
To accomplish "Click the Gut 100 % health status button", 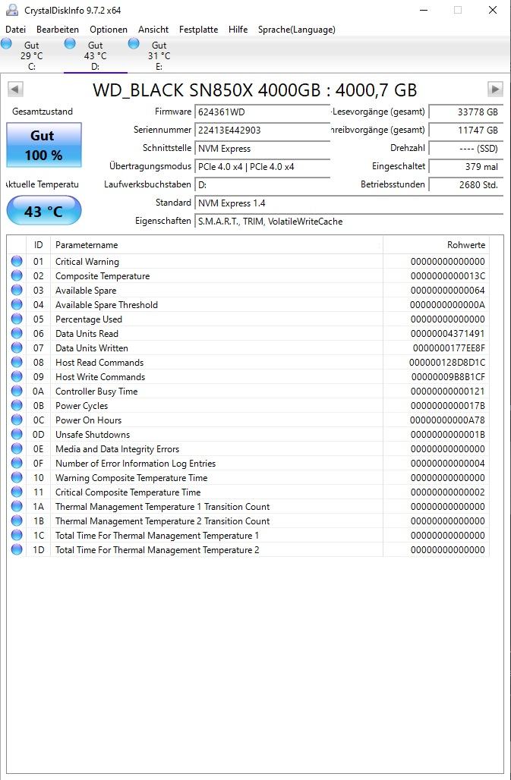I will tap(44, 145).
